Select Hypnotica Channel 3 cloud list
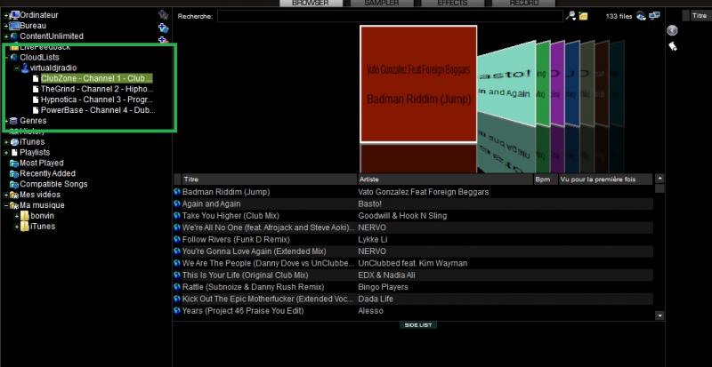This screenshot has height=367, width=712. coord(96,100)
